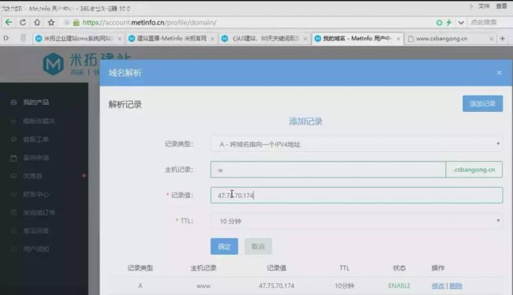Click 删除 link for the www record
Image resolution: width=513 pixels, height=295 pixels.
[455, 286]
